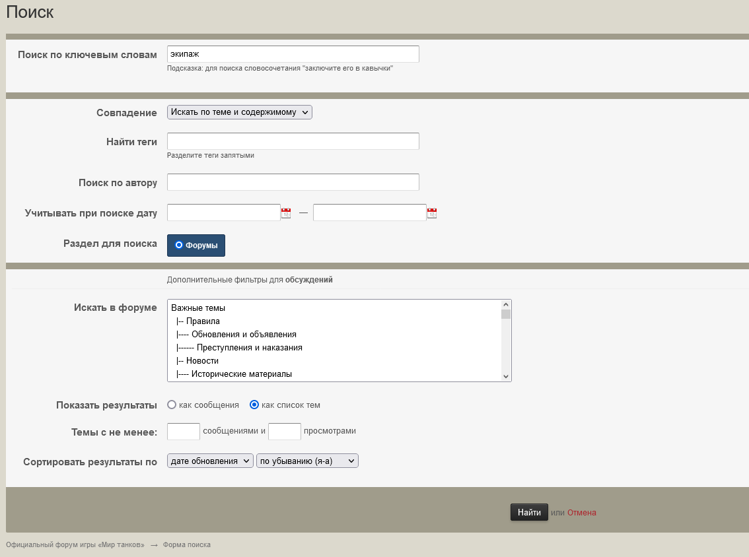Click the keyword search field containing 'экипаж'
The height and width of the screenshot is (557, 749).
tap(293, 54)
